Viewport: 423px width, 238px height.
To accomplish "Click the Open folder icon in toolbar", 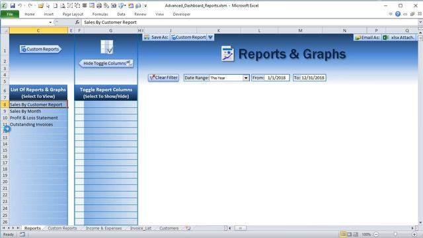I will pos(41,6).
